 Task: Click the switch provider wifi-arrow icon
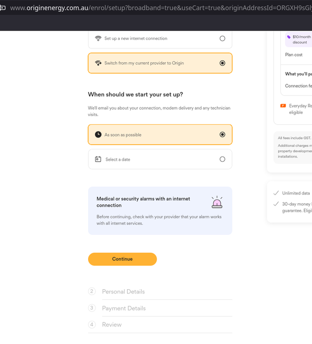point(98,63)
